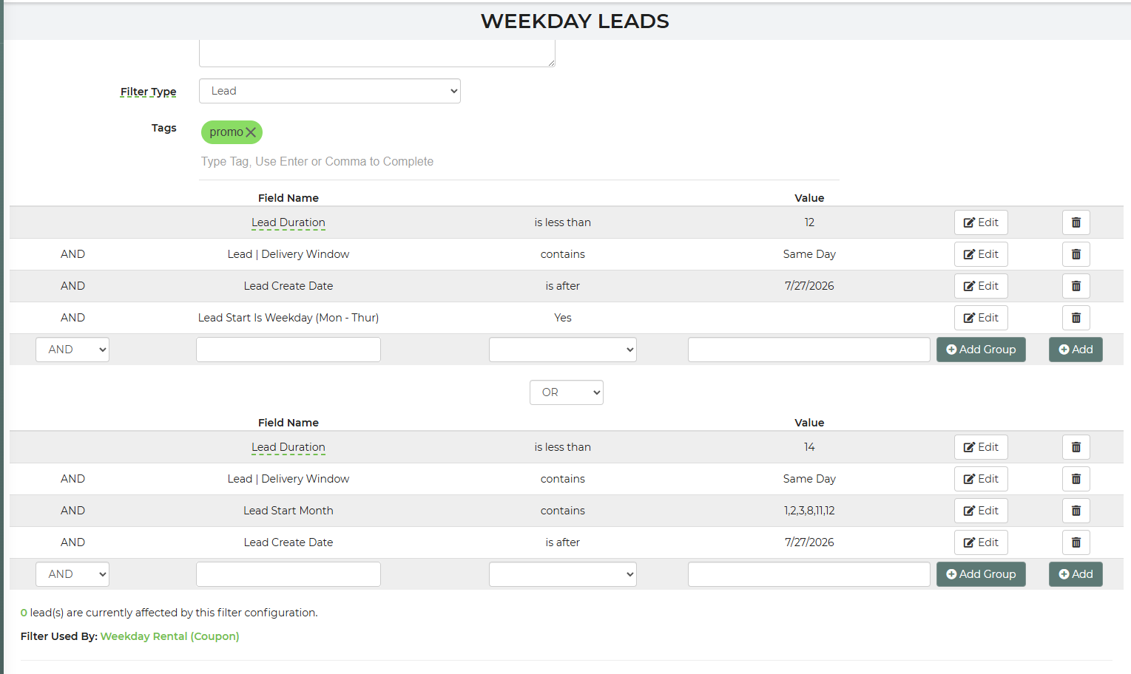Image resolution: width=1131 pixels, height=674 pixels.
Task: Edit second group's Delivery Window rule
Action: 981,479
